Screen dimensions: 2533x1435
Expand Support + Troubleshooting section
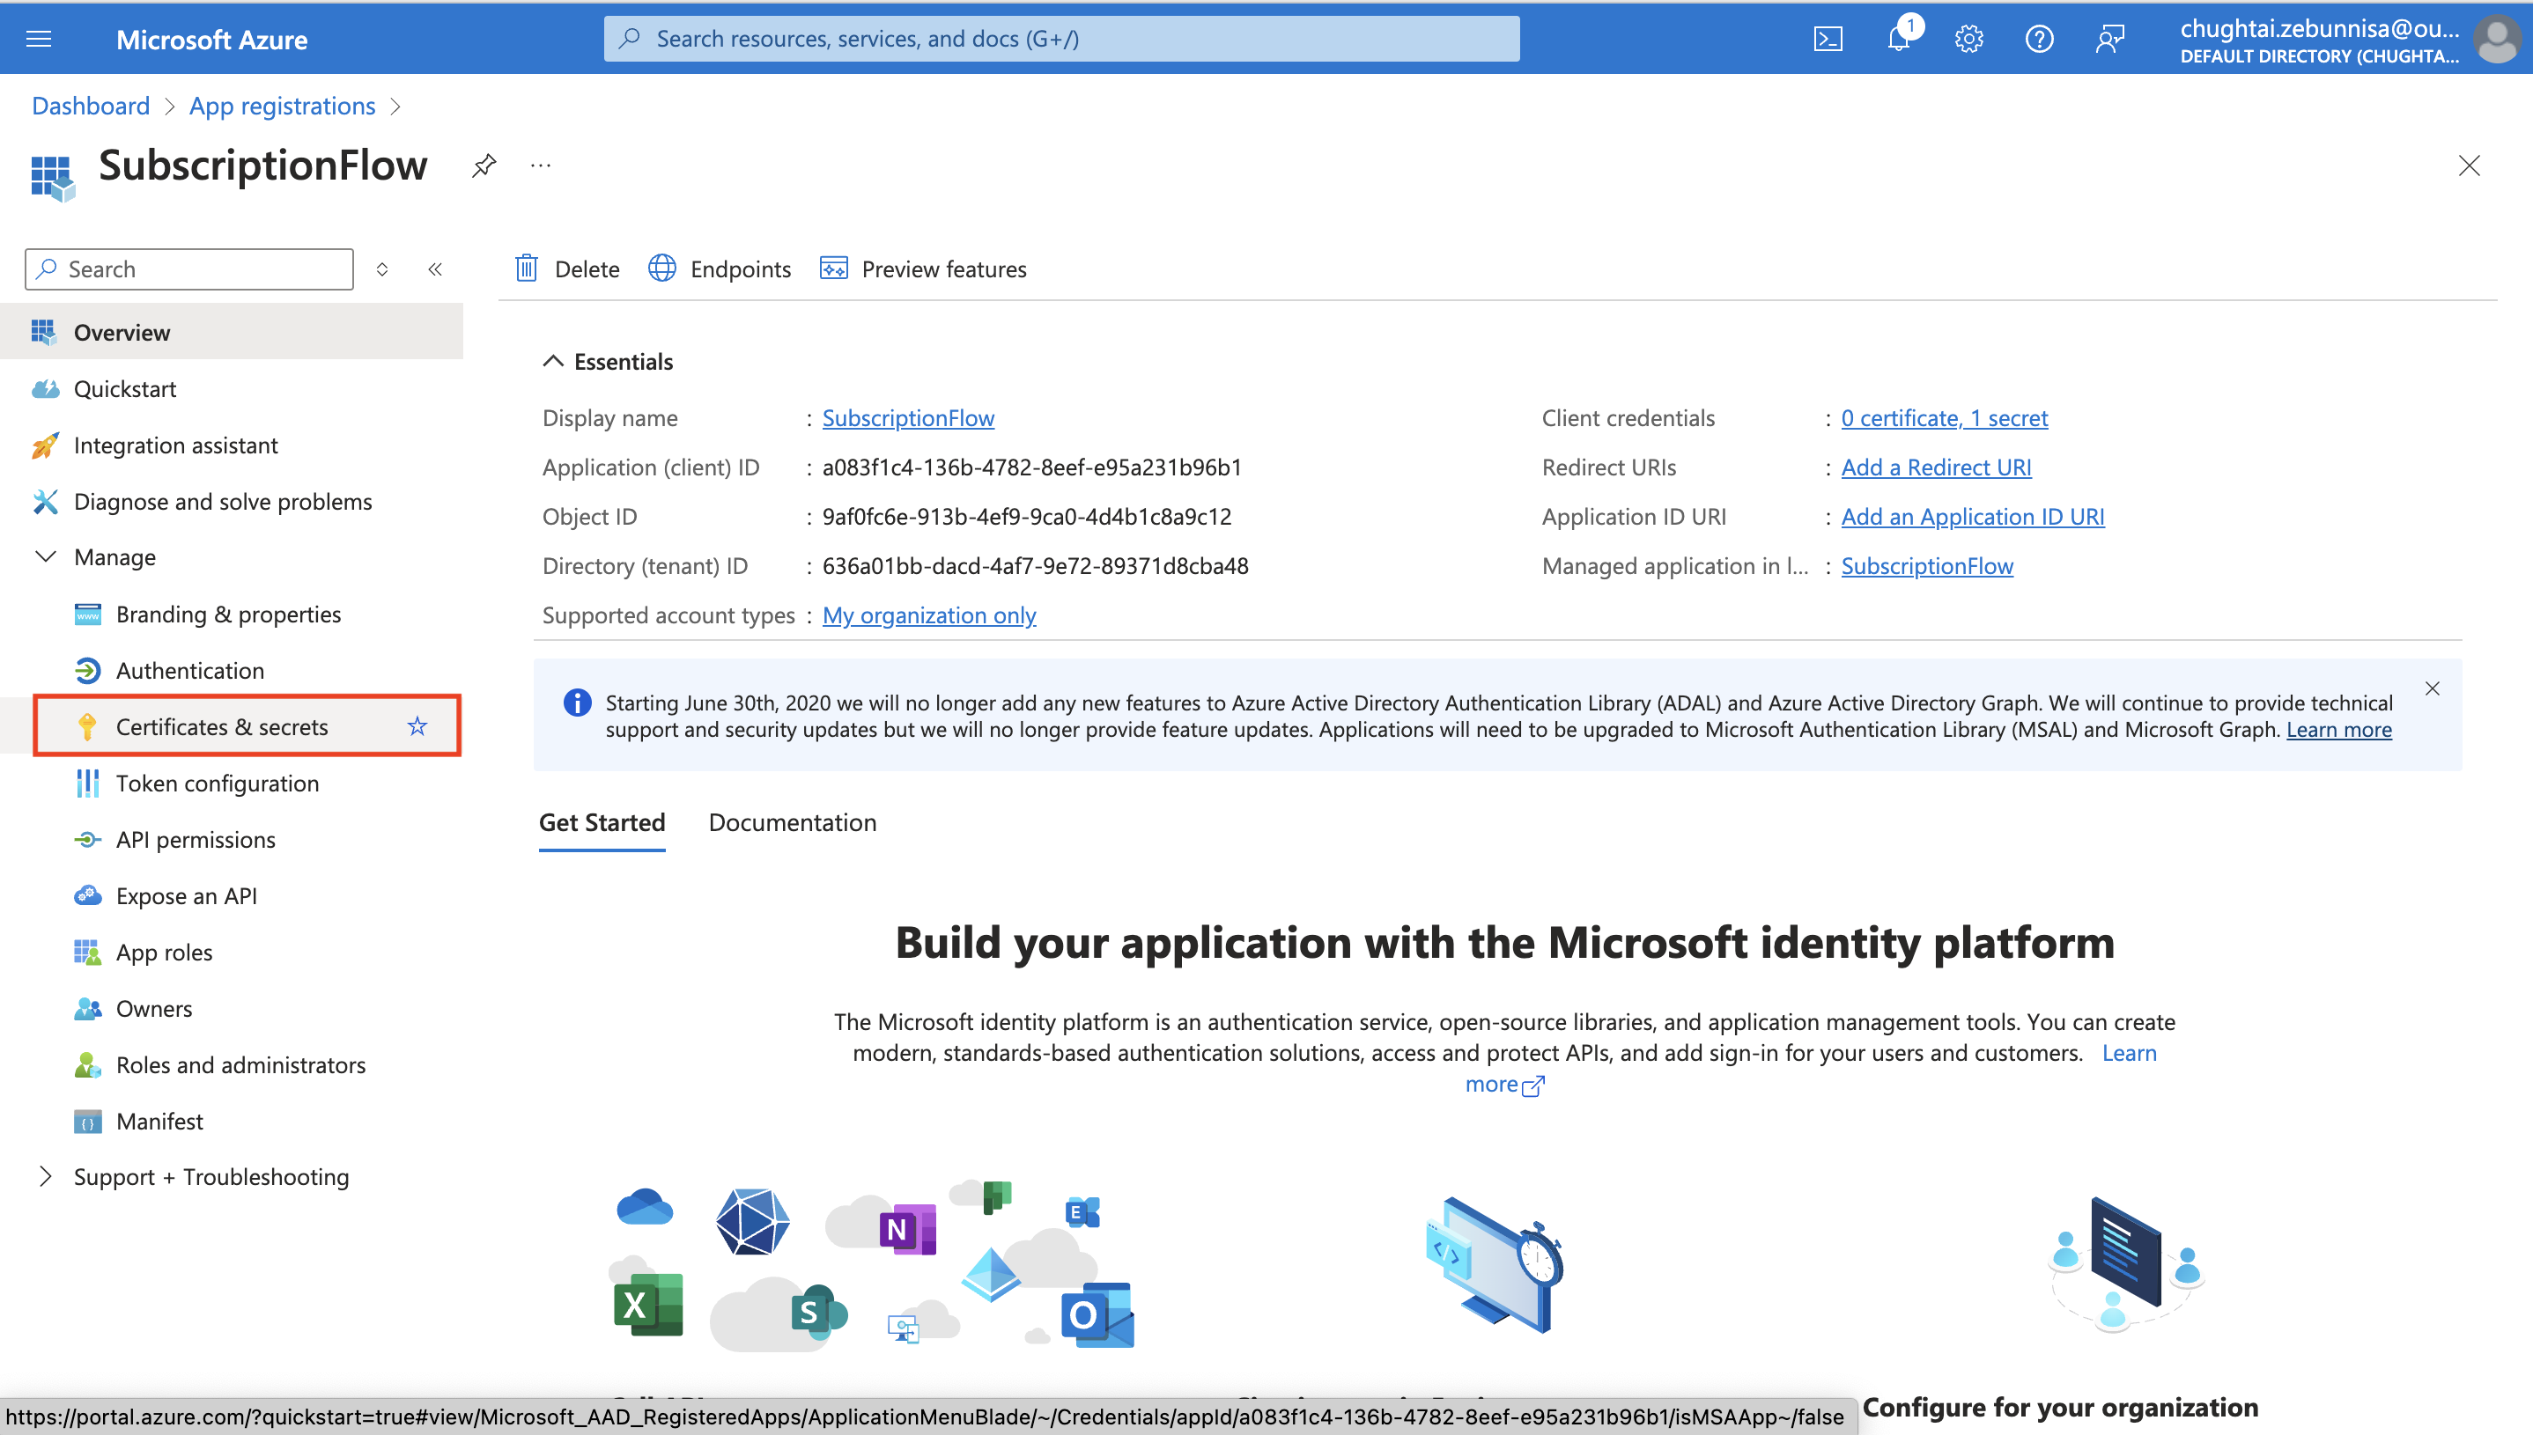tap(45, 1176)
